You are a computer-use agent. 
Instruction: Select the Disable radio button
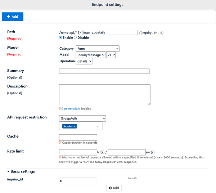pyautogui.click(x=75, y=37)
